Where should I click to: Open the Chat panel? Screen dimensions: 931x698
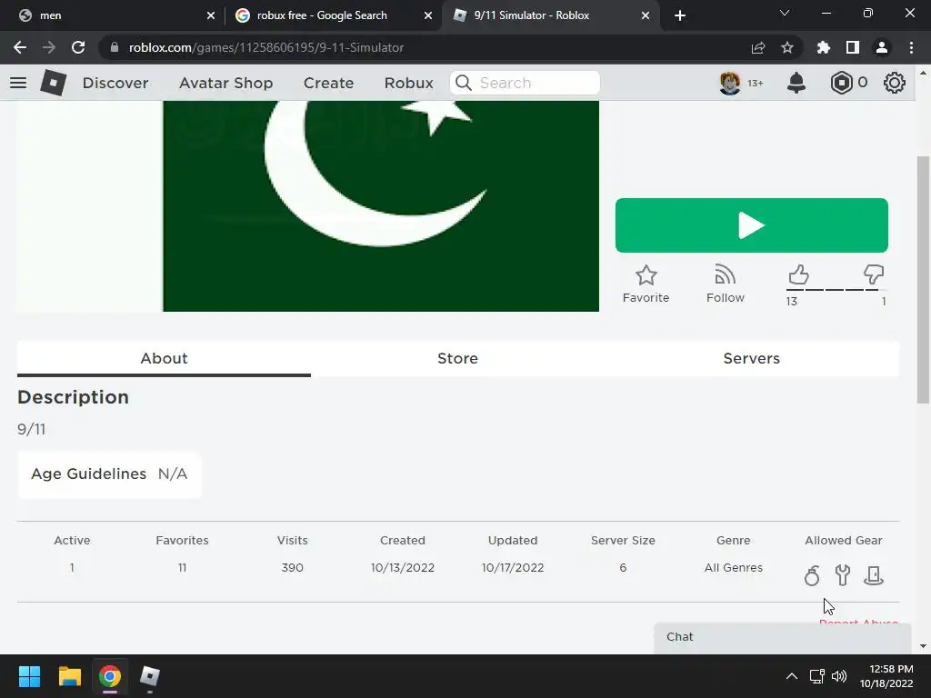783,637
